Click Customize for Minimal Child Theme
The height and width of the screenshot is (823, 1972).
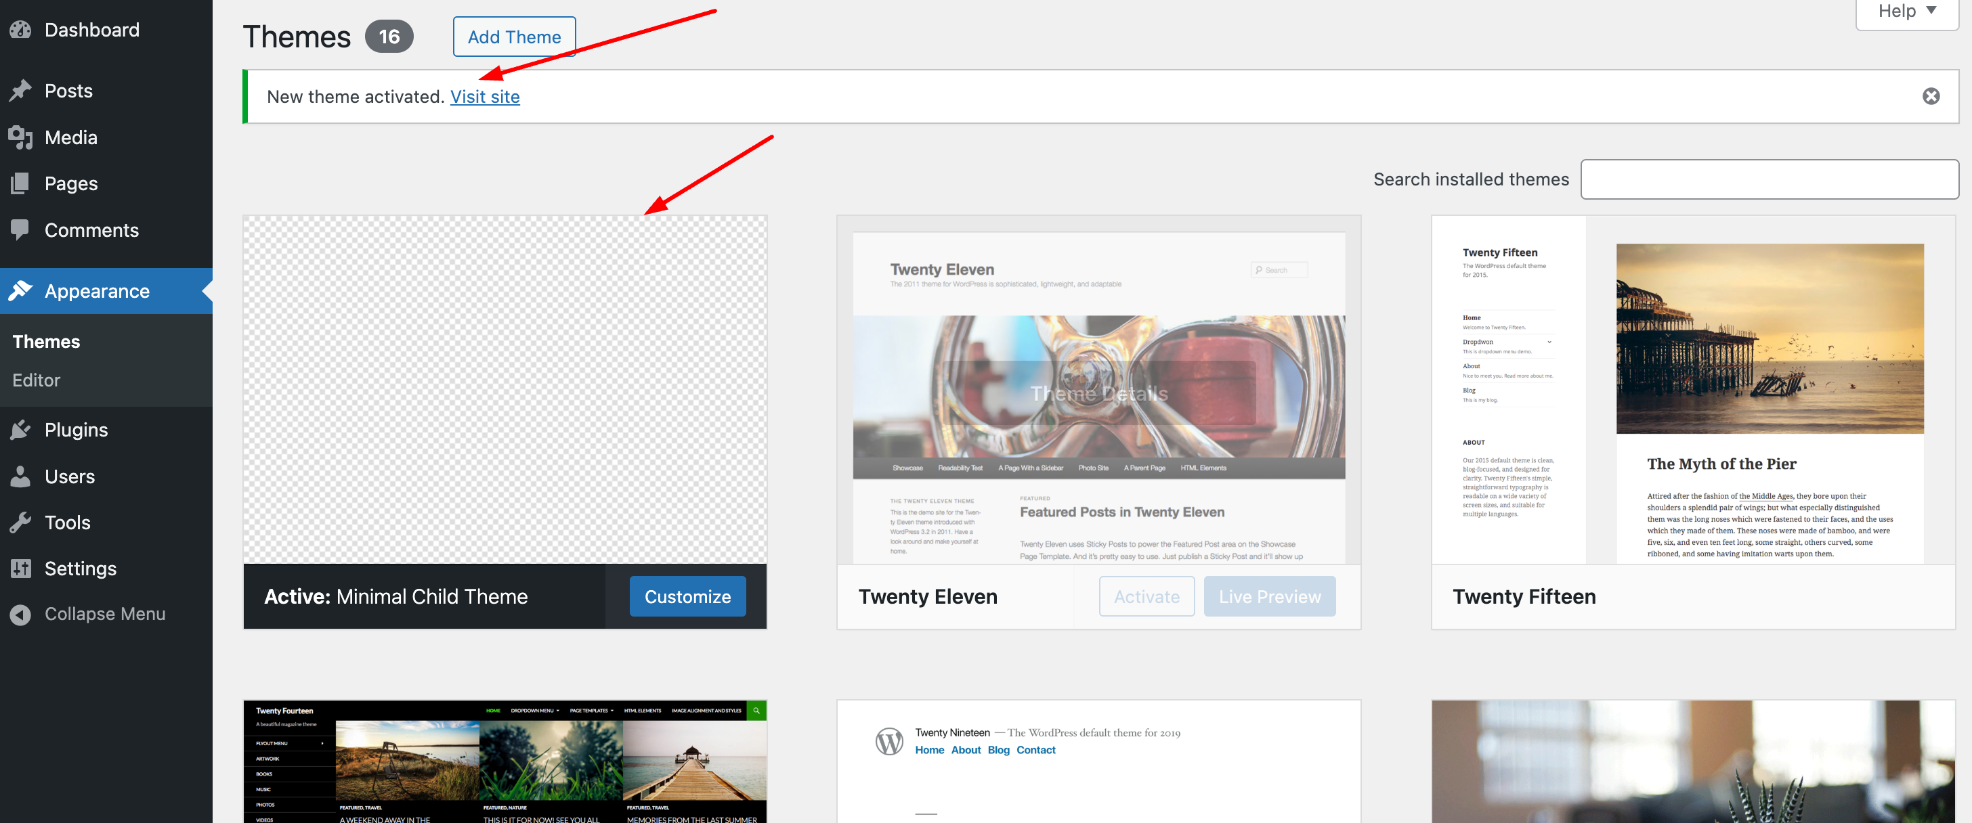click(687, 596)
